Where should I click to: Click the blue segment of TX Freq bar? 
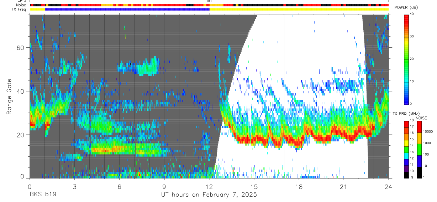(x=127, y=10)
